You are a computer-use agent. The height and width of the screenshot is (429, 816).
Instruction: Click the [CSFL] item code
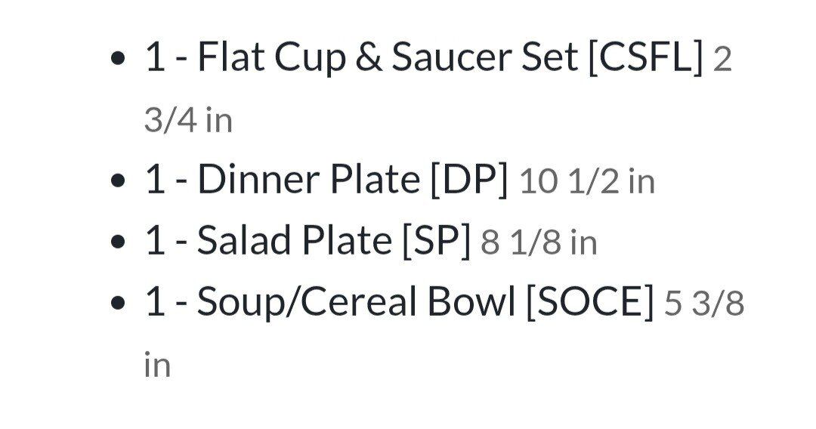[645, 59]
